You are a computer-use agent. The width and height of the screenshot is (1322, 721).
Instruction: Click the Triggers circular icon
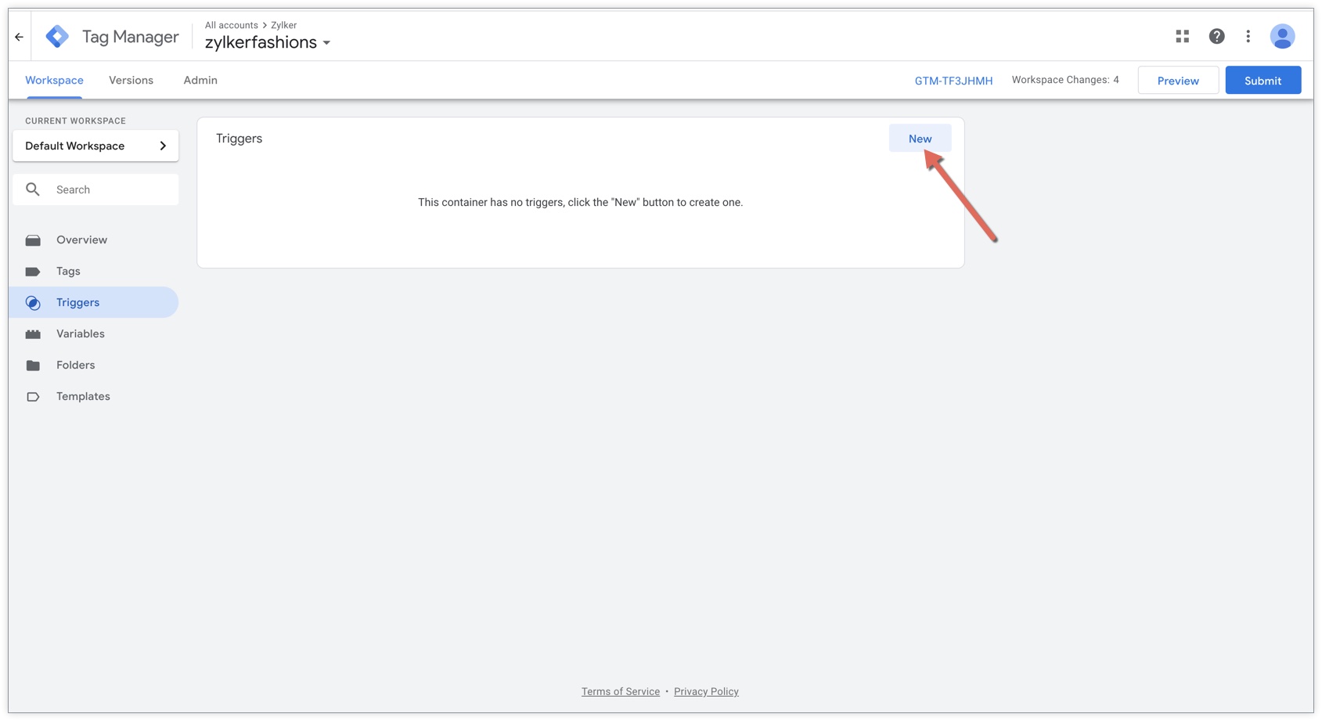coord(33,303)
